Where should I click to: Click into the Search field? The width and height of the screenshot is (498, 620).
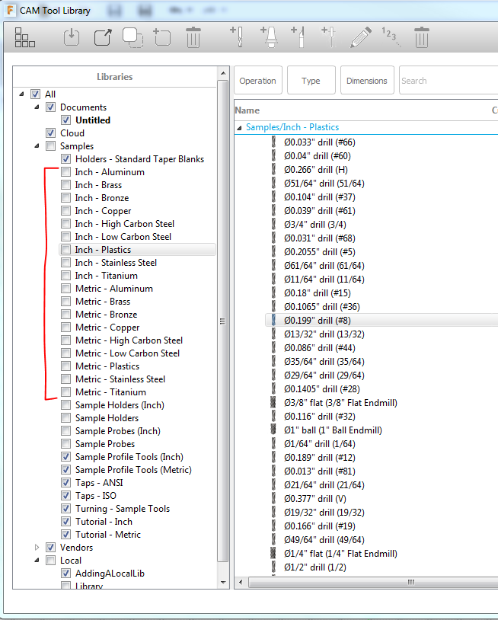click(449, 80)
